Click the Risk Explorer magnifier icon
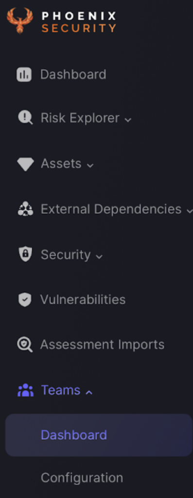 (x=25, y=118)
